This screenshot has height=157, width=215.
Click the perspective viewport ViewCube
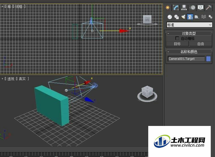[x=147, y=92]
